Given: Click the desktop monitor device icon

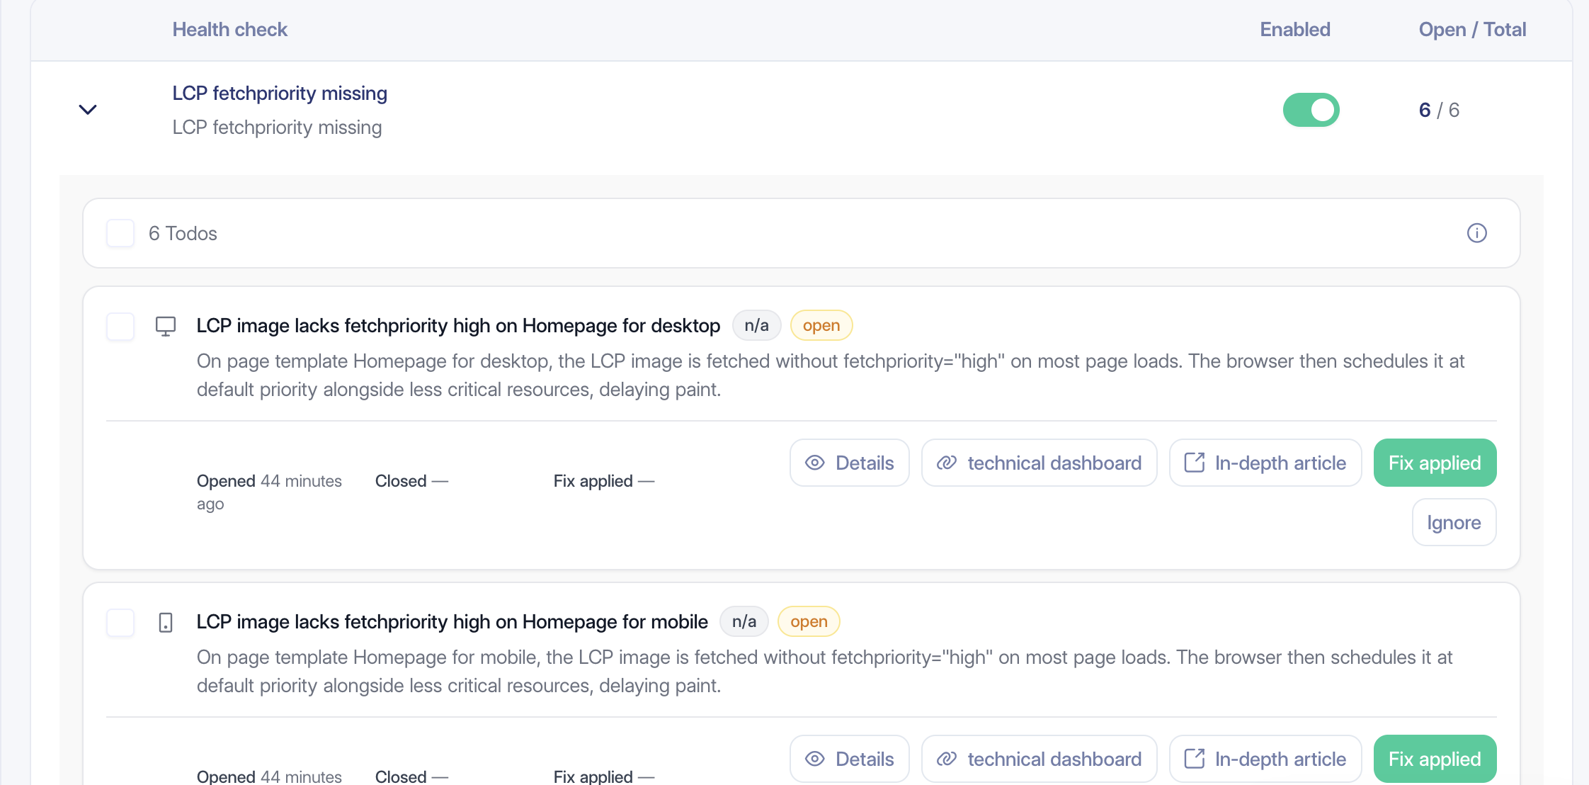Looking at the screenshot, I should click(x=166, y=326).
